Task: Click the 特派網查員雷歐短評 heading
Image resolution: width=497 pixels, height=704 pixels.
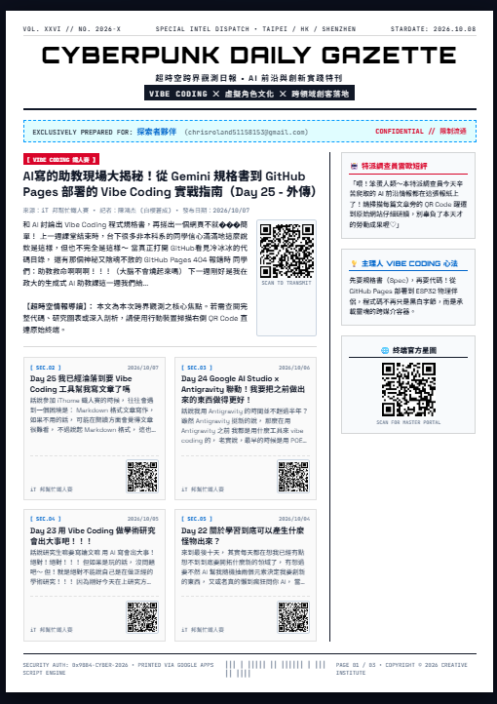Action: [395, 166]
